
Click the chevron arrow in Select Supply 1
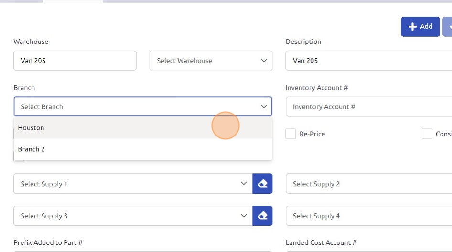click(244, 184)
